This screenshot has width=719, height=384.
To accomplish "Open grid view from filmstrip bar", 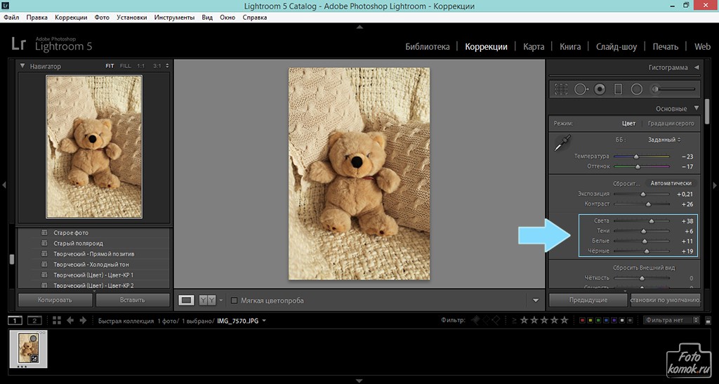I will click(x=56, y=320).
